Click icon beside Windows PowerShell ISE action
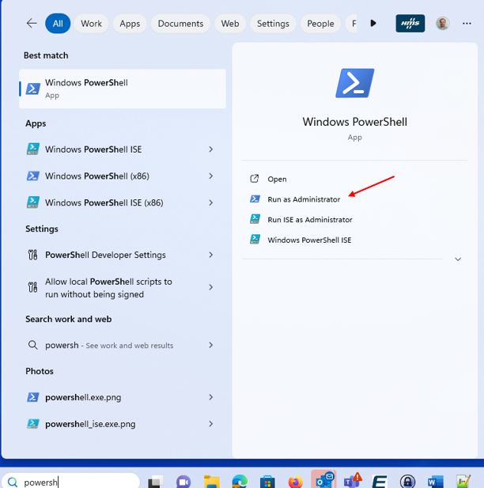 255,240
